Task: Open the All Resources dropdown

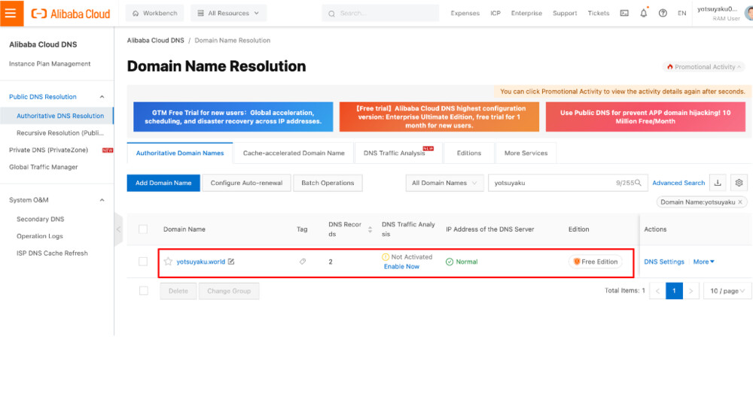Action: 229,14
